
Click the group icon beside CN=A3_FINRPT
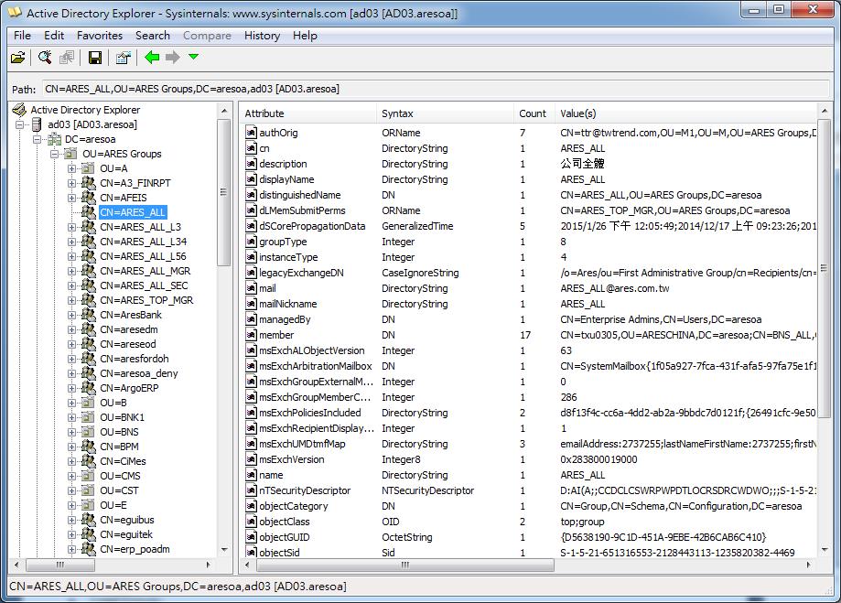click(x=89, y=183)
